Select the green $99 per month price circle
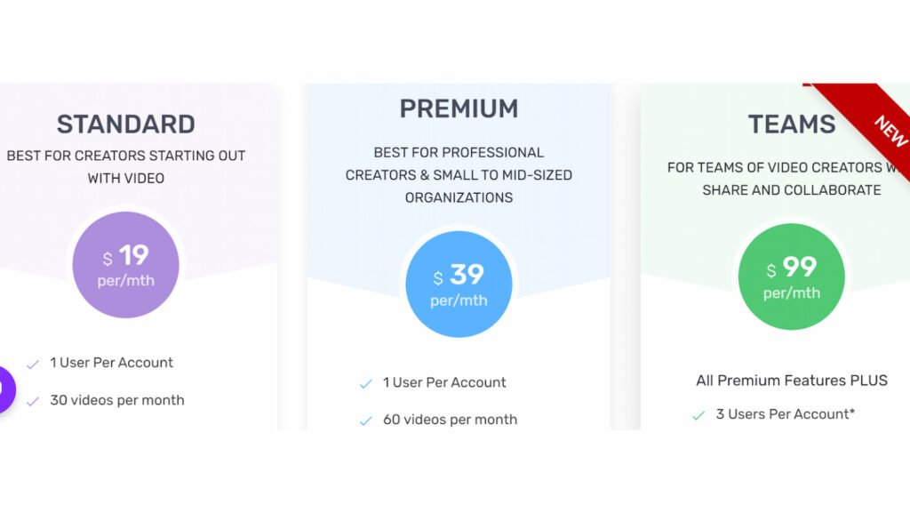The image size is (910, 513). point(791,276)
